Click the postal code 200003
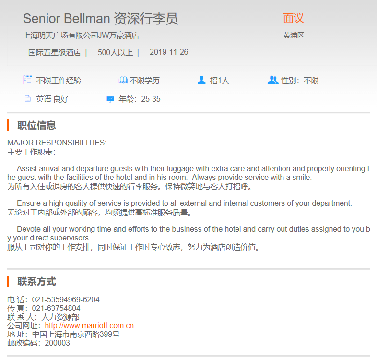 (x=58, y=343)
